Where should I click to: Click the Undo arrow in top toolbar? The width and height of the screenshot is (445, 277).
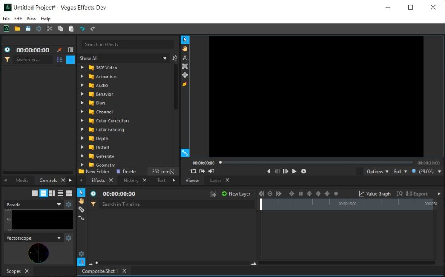82,28
